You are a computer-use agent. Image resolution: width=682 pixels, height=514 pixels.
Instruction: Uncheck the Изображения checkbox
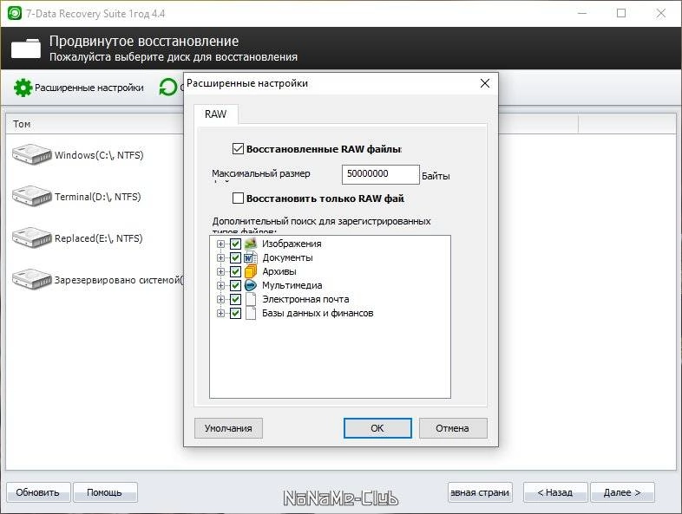pos(235,244)
